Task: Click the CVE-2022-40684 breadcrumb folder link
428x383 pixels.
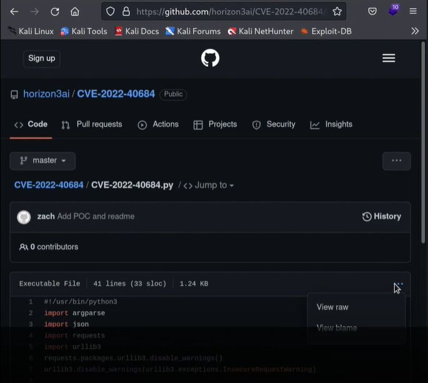Action: pos(49,185)
